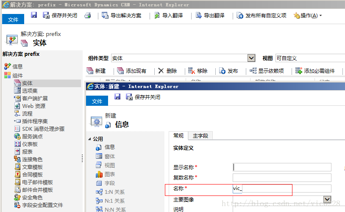The width and height of the screenshot is (345, 212).
Task: Collapse the 公用 section
Action: [89, 139]
